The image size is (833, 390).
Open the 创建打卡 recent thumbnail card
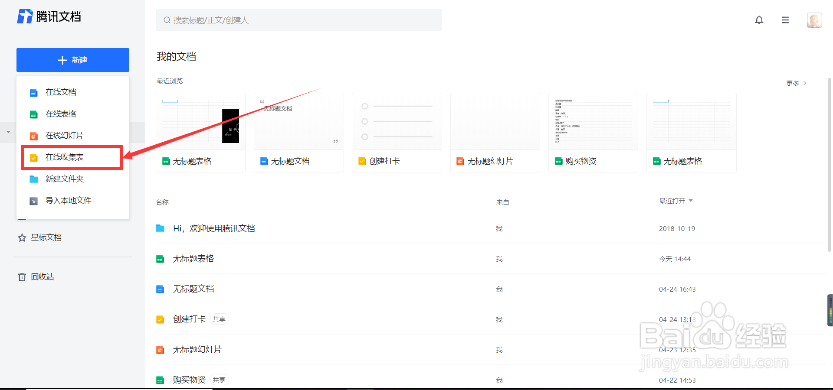(397, 133)
